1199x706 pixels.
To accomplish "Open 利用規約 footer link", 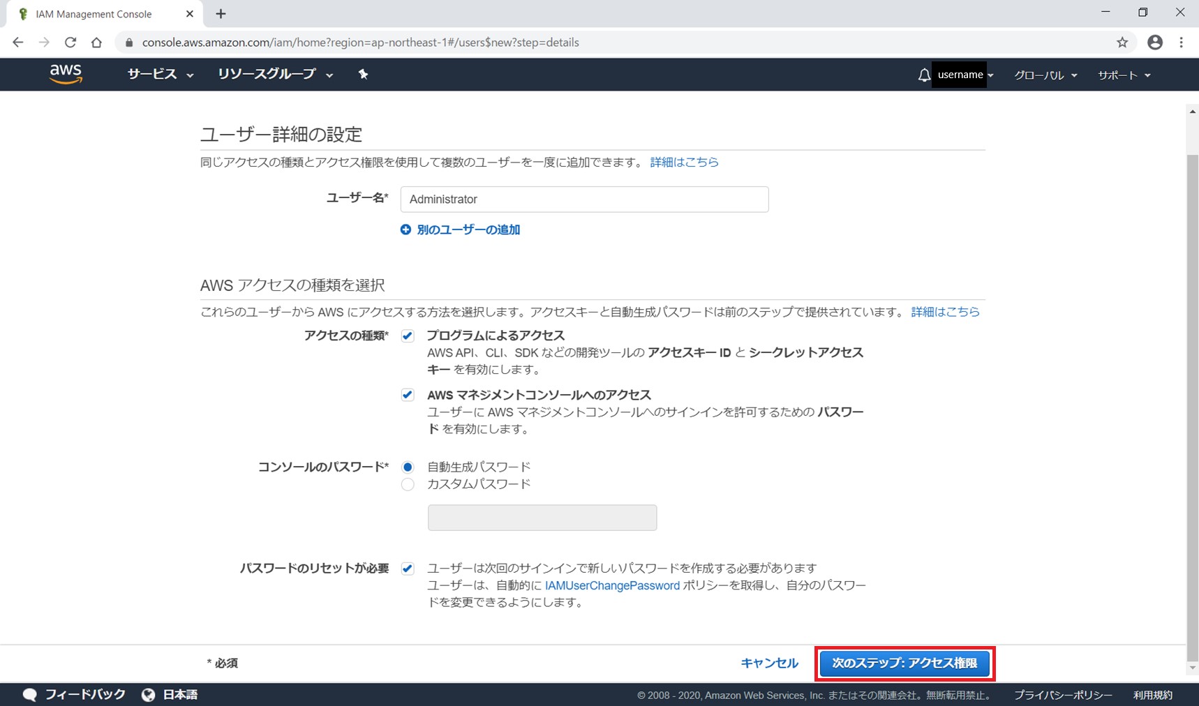I will [1153, 695].
